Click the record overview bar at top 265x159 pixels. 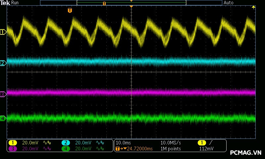point(131,3)
